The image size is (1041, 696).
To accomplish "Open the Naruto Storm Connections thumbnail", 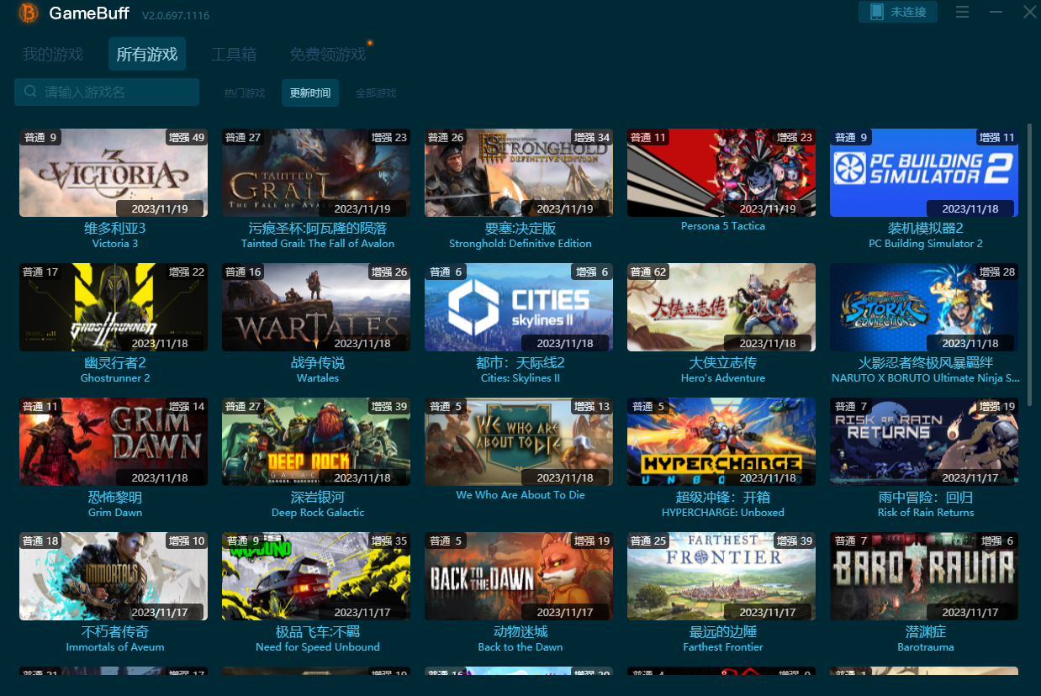I will tap(924, 307).
